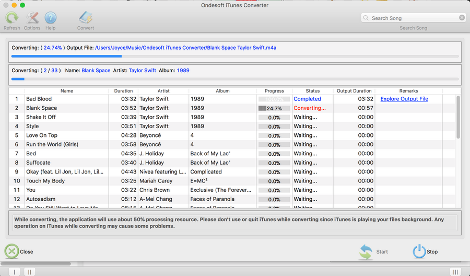The image size is (470, 276).
Task: Select the Touch My Body row
Action: click(232, 181)
